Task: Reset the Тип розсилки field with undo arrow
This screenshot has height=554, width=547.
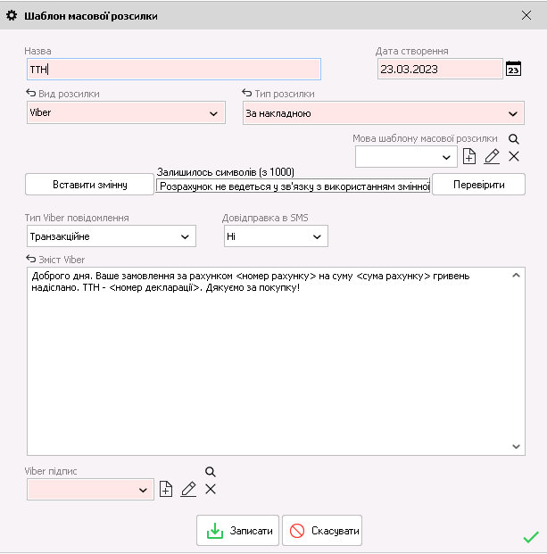Action: point(246,94)
